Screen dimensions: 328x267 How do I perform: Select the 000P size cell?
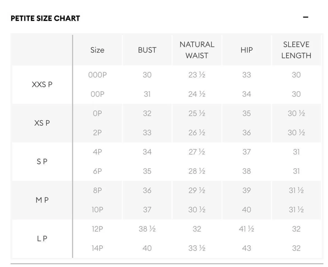pyautogui.click(x=97, y=75)
